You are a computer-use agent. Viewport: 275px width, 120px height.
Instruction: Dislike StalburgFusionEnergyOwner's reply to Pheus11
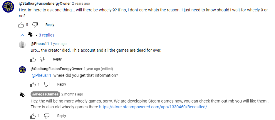click(x=47, y=84)
